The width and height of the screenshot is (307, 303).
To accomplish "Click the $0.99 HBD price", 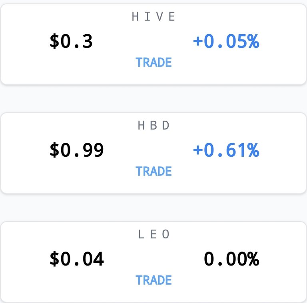I will [77, 150].
